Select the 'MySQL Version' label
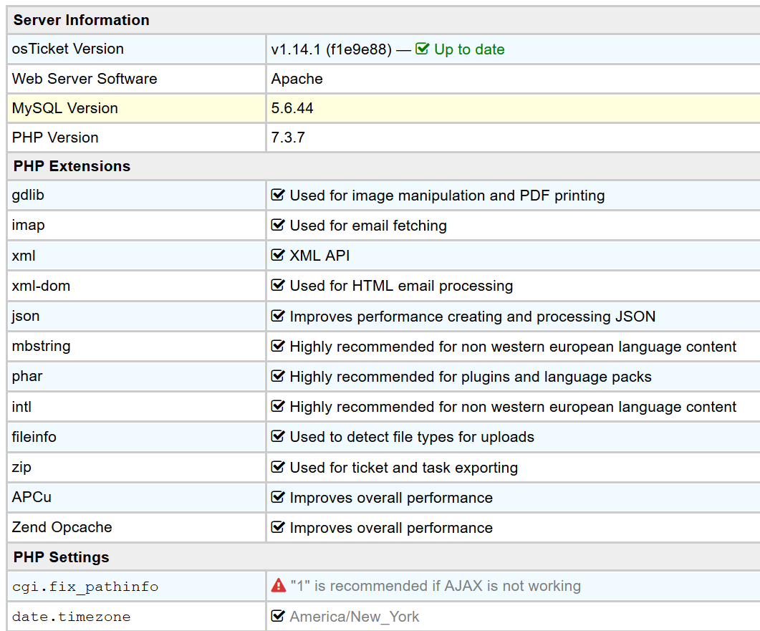The width and height of the screenshot is (760, 631). pos(65,108)
